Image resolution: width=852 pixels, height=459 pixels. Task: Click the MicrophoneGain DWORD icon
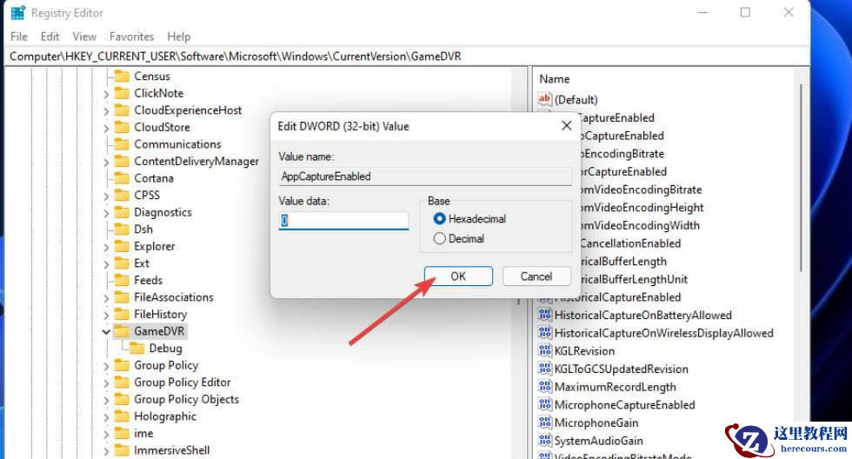(x=544, y=422)
